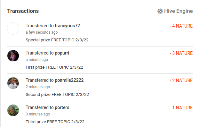Screen dimensions: 199x127
Task: Open francyrios72's blank avatar
Action: pos(13,29)
